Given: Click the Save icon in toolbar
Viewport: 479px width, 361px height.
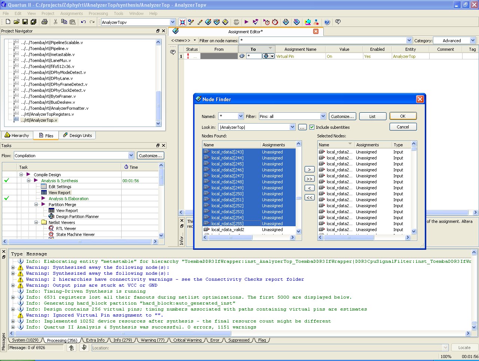Looking at the screenshot, I should tap(25, 22).
